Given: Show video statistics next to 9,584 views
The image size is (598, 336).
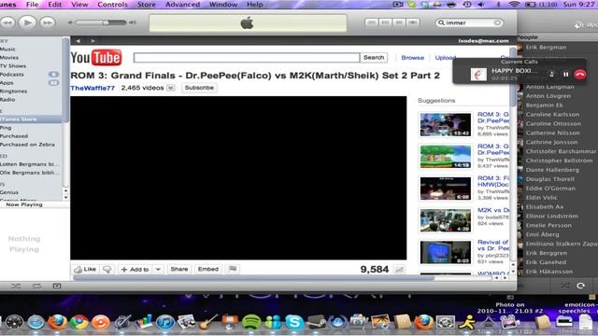Looking at the screenshot, I should (x=399, y=270).
